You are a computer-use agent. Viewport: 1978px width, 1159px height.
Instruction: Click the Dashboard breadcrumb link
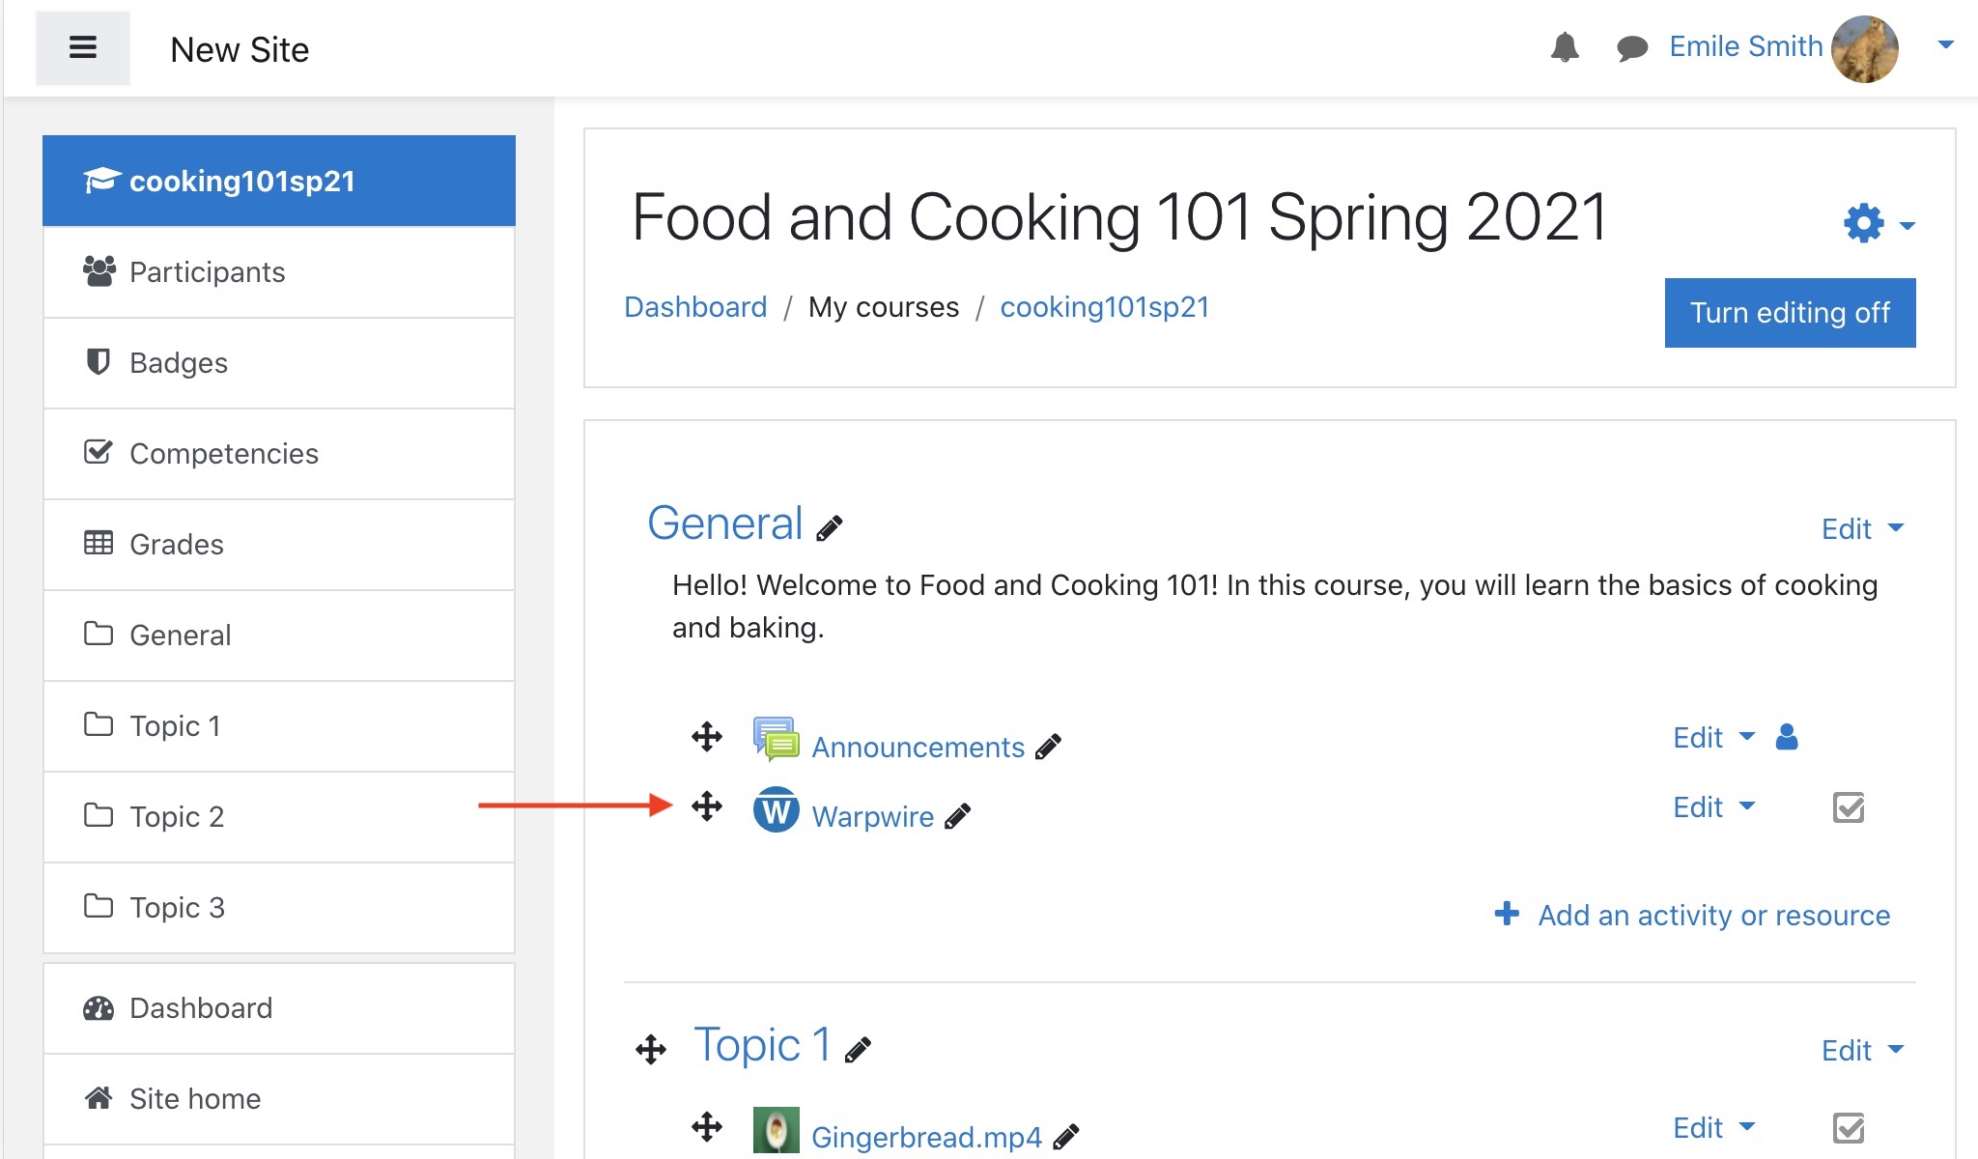695,306
